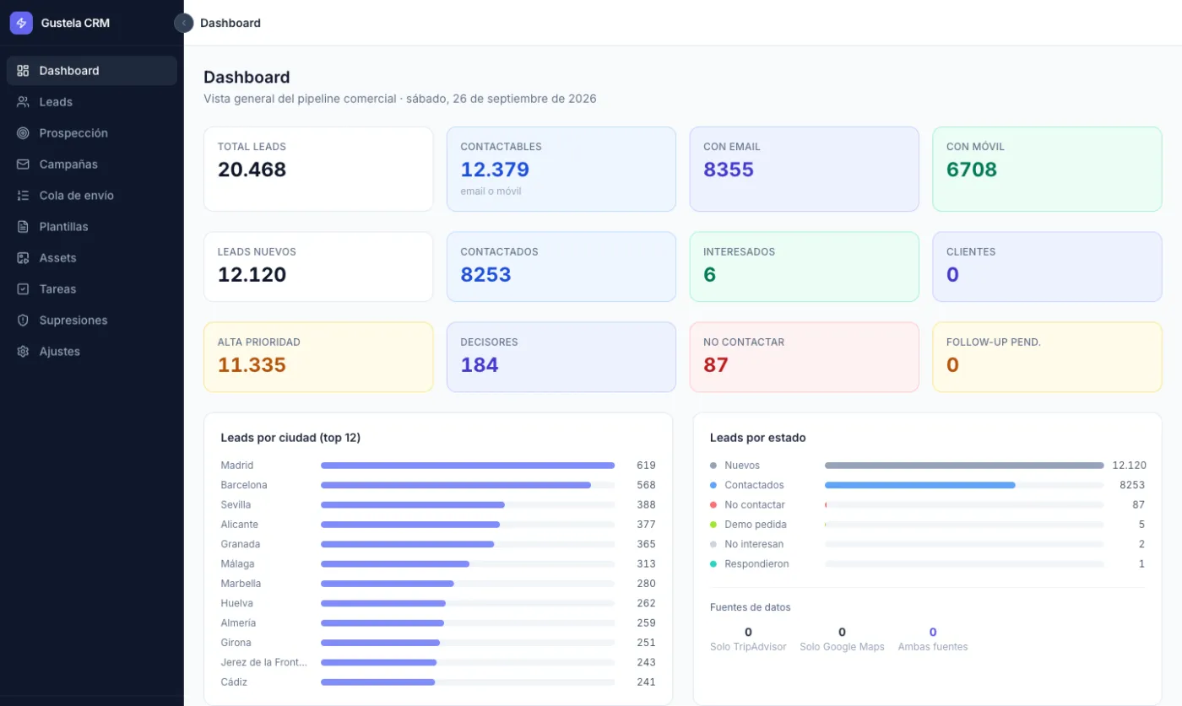Open the Decisores 184 card
This screenshot has height=706, width=1182.
coord(561,357)
